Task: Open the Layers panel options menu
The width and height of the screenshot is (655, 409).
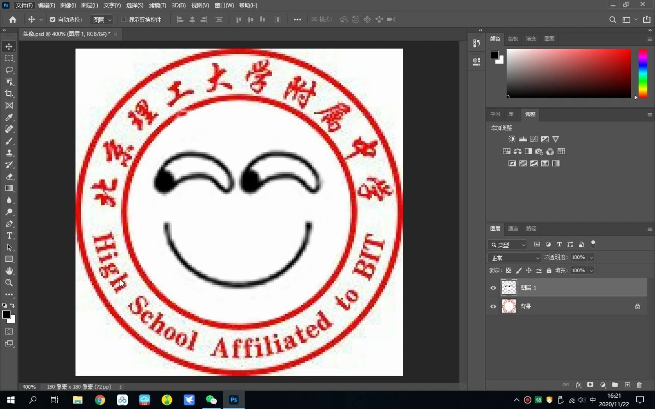Action: coord(650,229)
